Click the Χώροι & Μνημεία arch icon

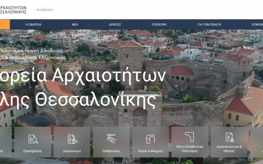(x=150, y=139)
